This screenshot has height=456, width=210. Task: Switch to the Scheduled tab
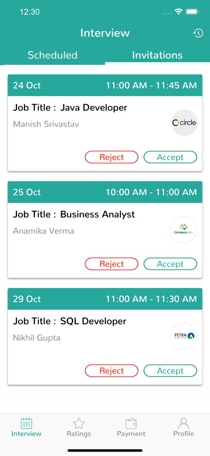[x=53, y=55]
